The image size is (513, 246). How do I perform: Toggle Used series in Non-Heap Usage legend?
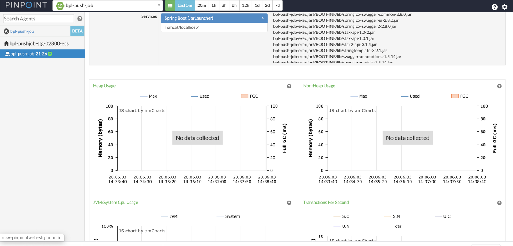[x=410, y=96]
